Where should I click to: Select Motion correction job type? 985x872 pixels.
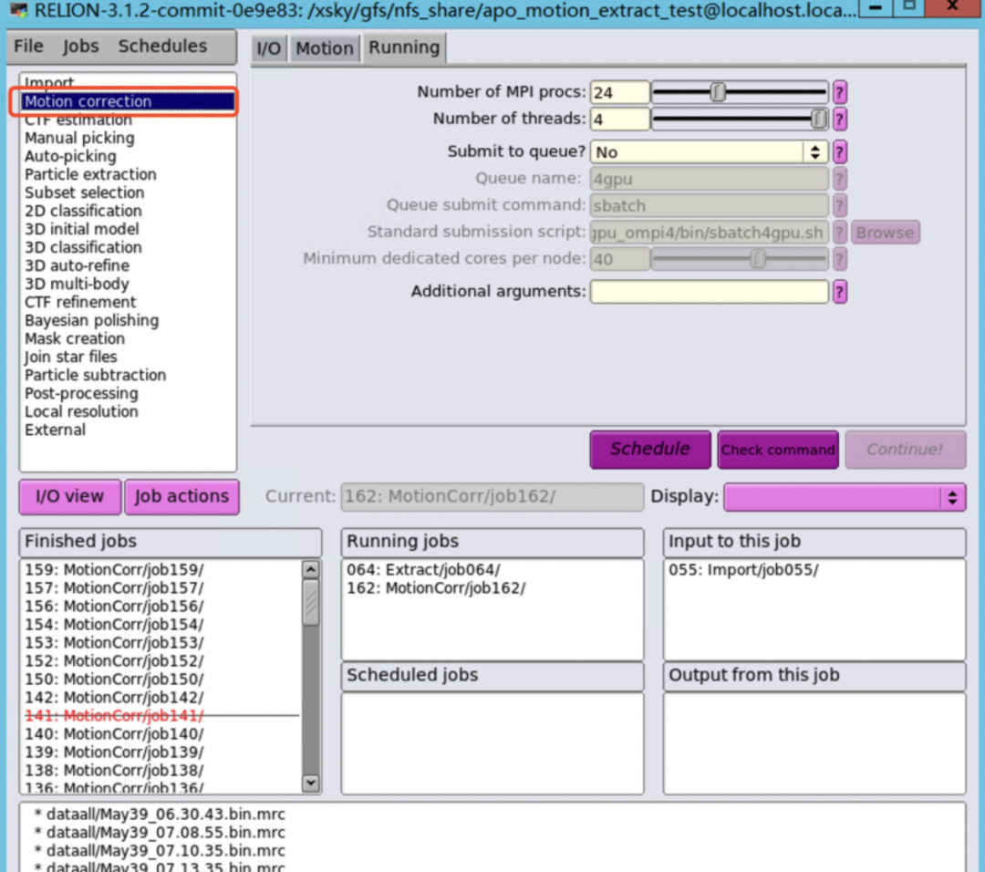[128, 102]
